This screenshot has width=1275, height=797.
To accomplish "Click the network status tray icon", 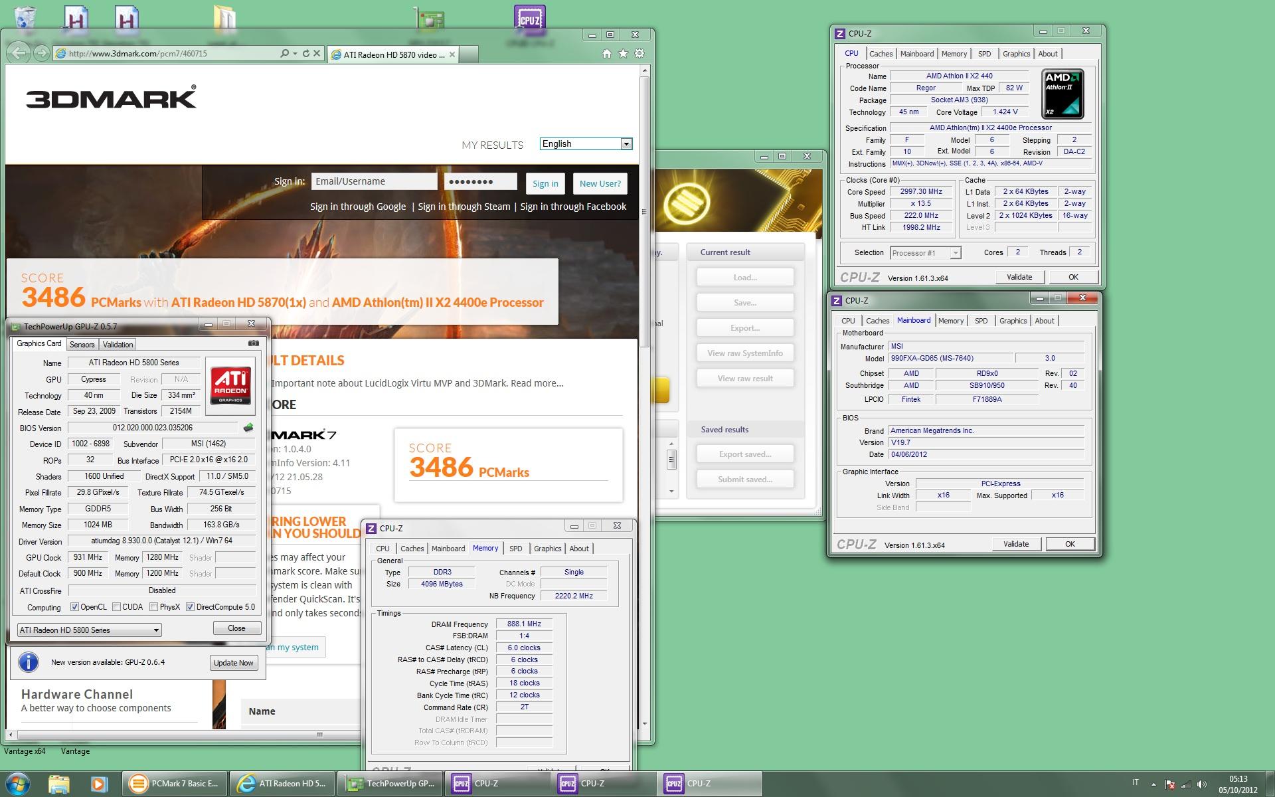I will pos(1187,784).
